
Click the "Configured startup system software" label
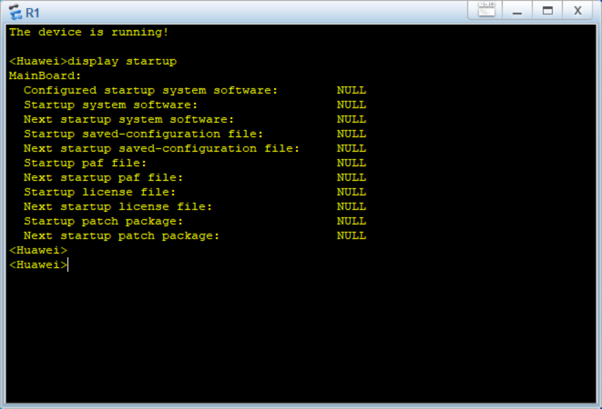150,90
